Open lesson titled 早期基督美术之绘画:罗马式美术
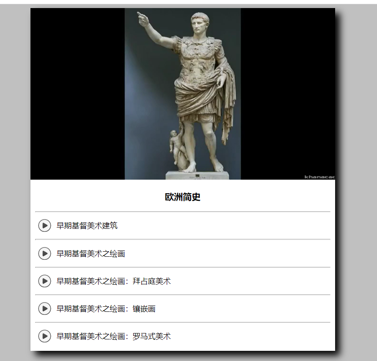The image size is (377, 361). (114, 336)
